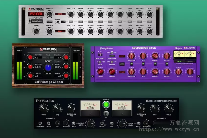The width and height of the screenshot is (207, 138).
Task: Click the High Cut Off value field
Action: coord(58,76)
